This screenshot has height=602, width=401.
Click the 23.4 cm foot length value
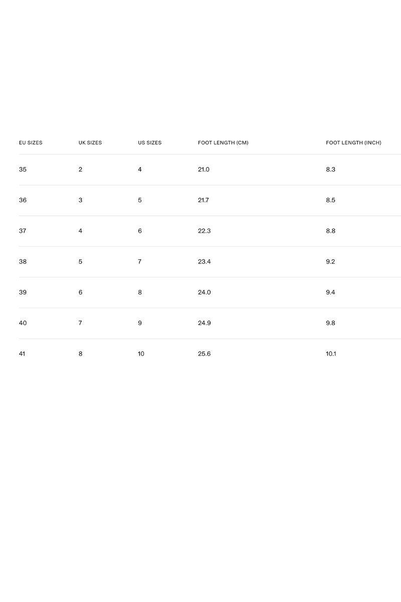(x=204, y=261)
